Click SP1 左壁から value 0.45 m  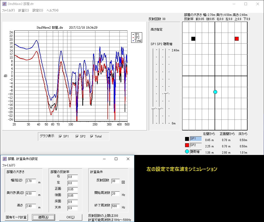[209, 140]
